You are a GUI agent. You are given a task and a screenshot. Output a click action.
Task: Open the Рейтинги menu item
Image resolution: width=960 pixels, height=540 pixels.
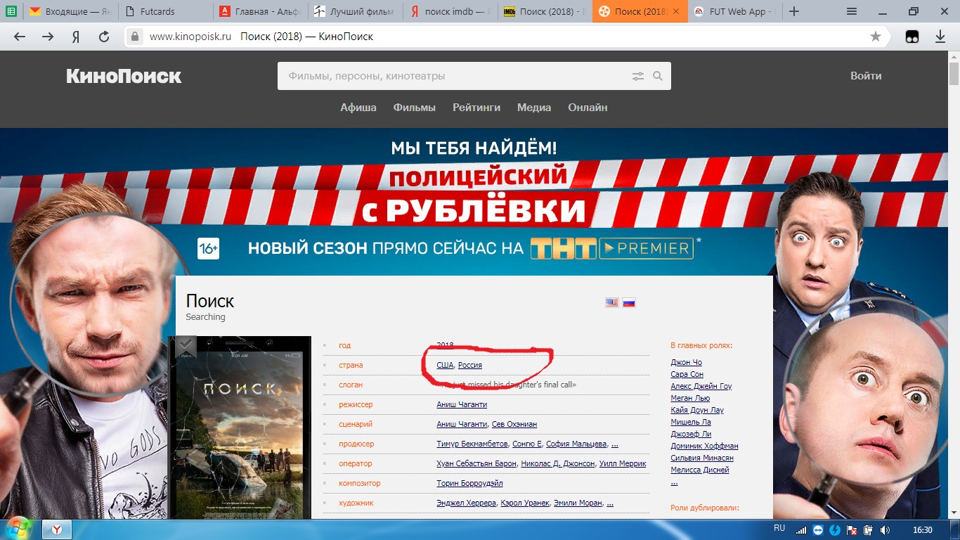click(476, 108)
